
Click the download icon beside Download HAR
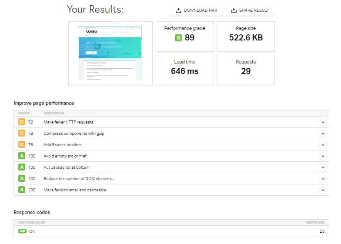coord(178,10)
